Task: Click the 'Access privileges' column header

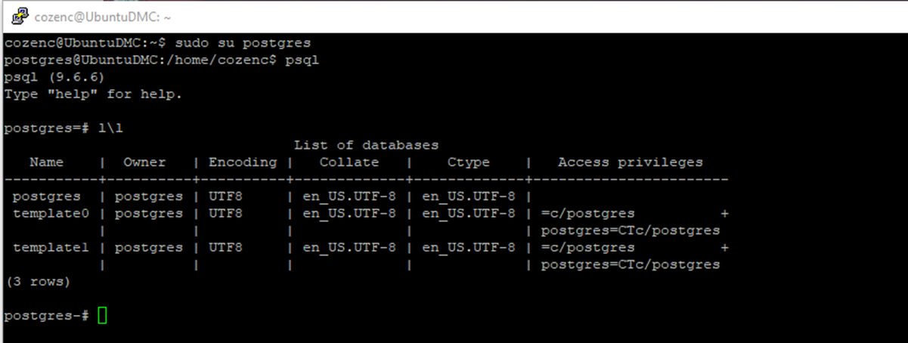Action: point(631,162)
